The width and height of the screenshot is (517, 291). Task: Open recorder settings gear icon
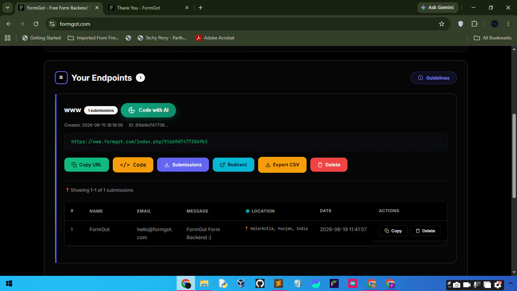click(498, 285)
